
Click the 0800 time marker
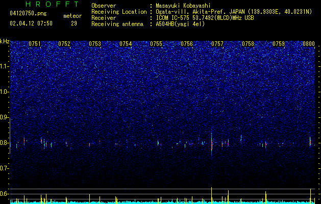click(x=309, y=44)
